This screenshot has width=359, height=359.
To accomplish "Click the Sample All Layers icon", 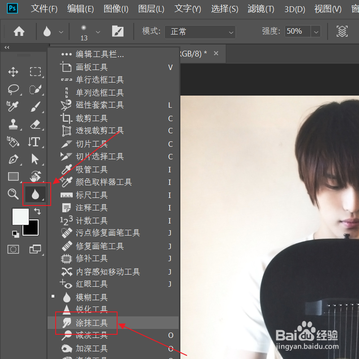I will [342, 31].
